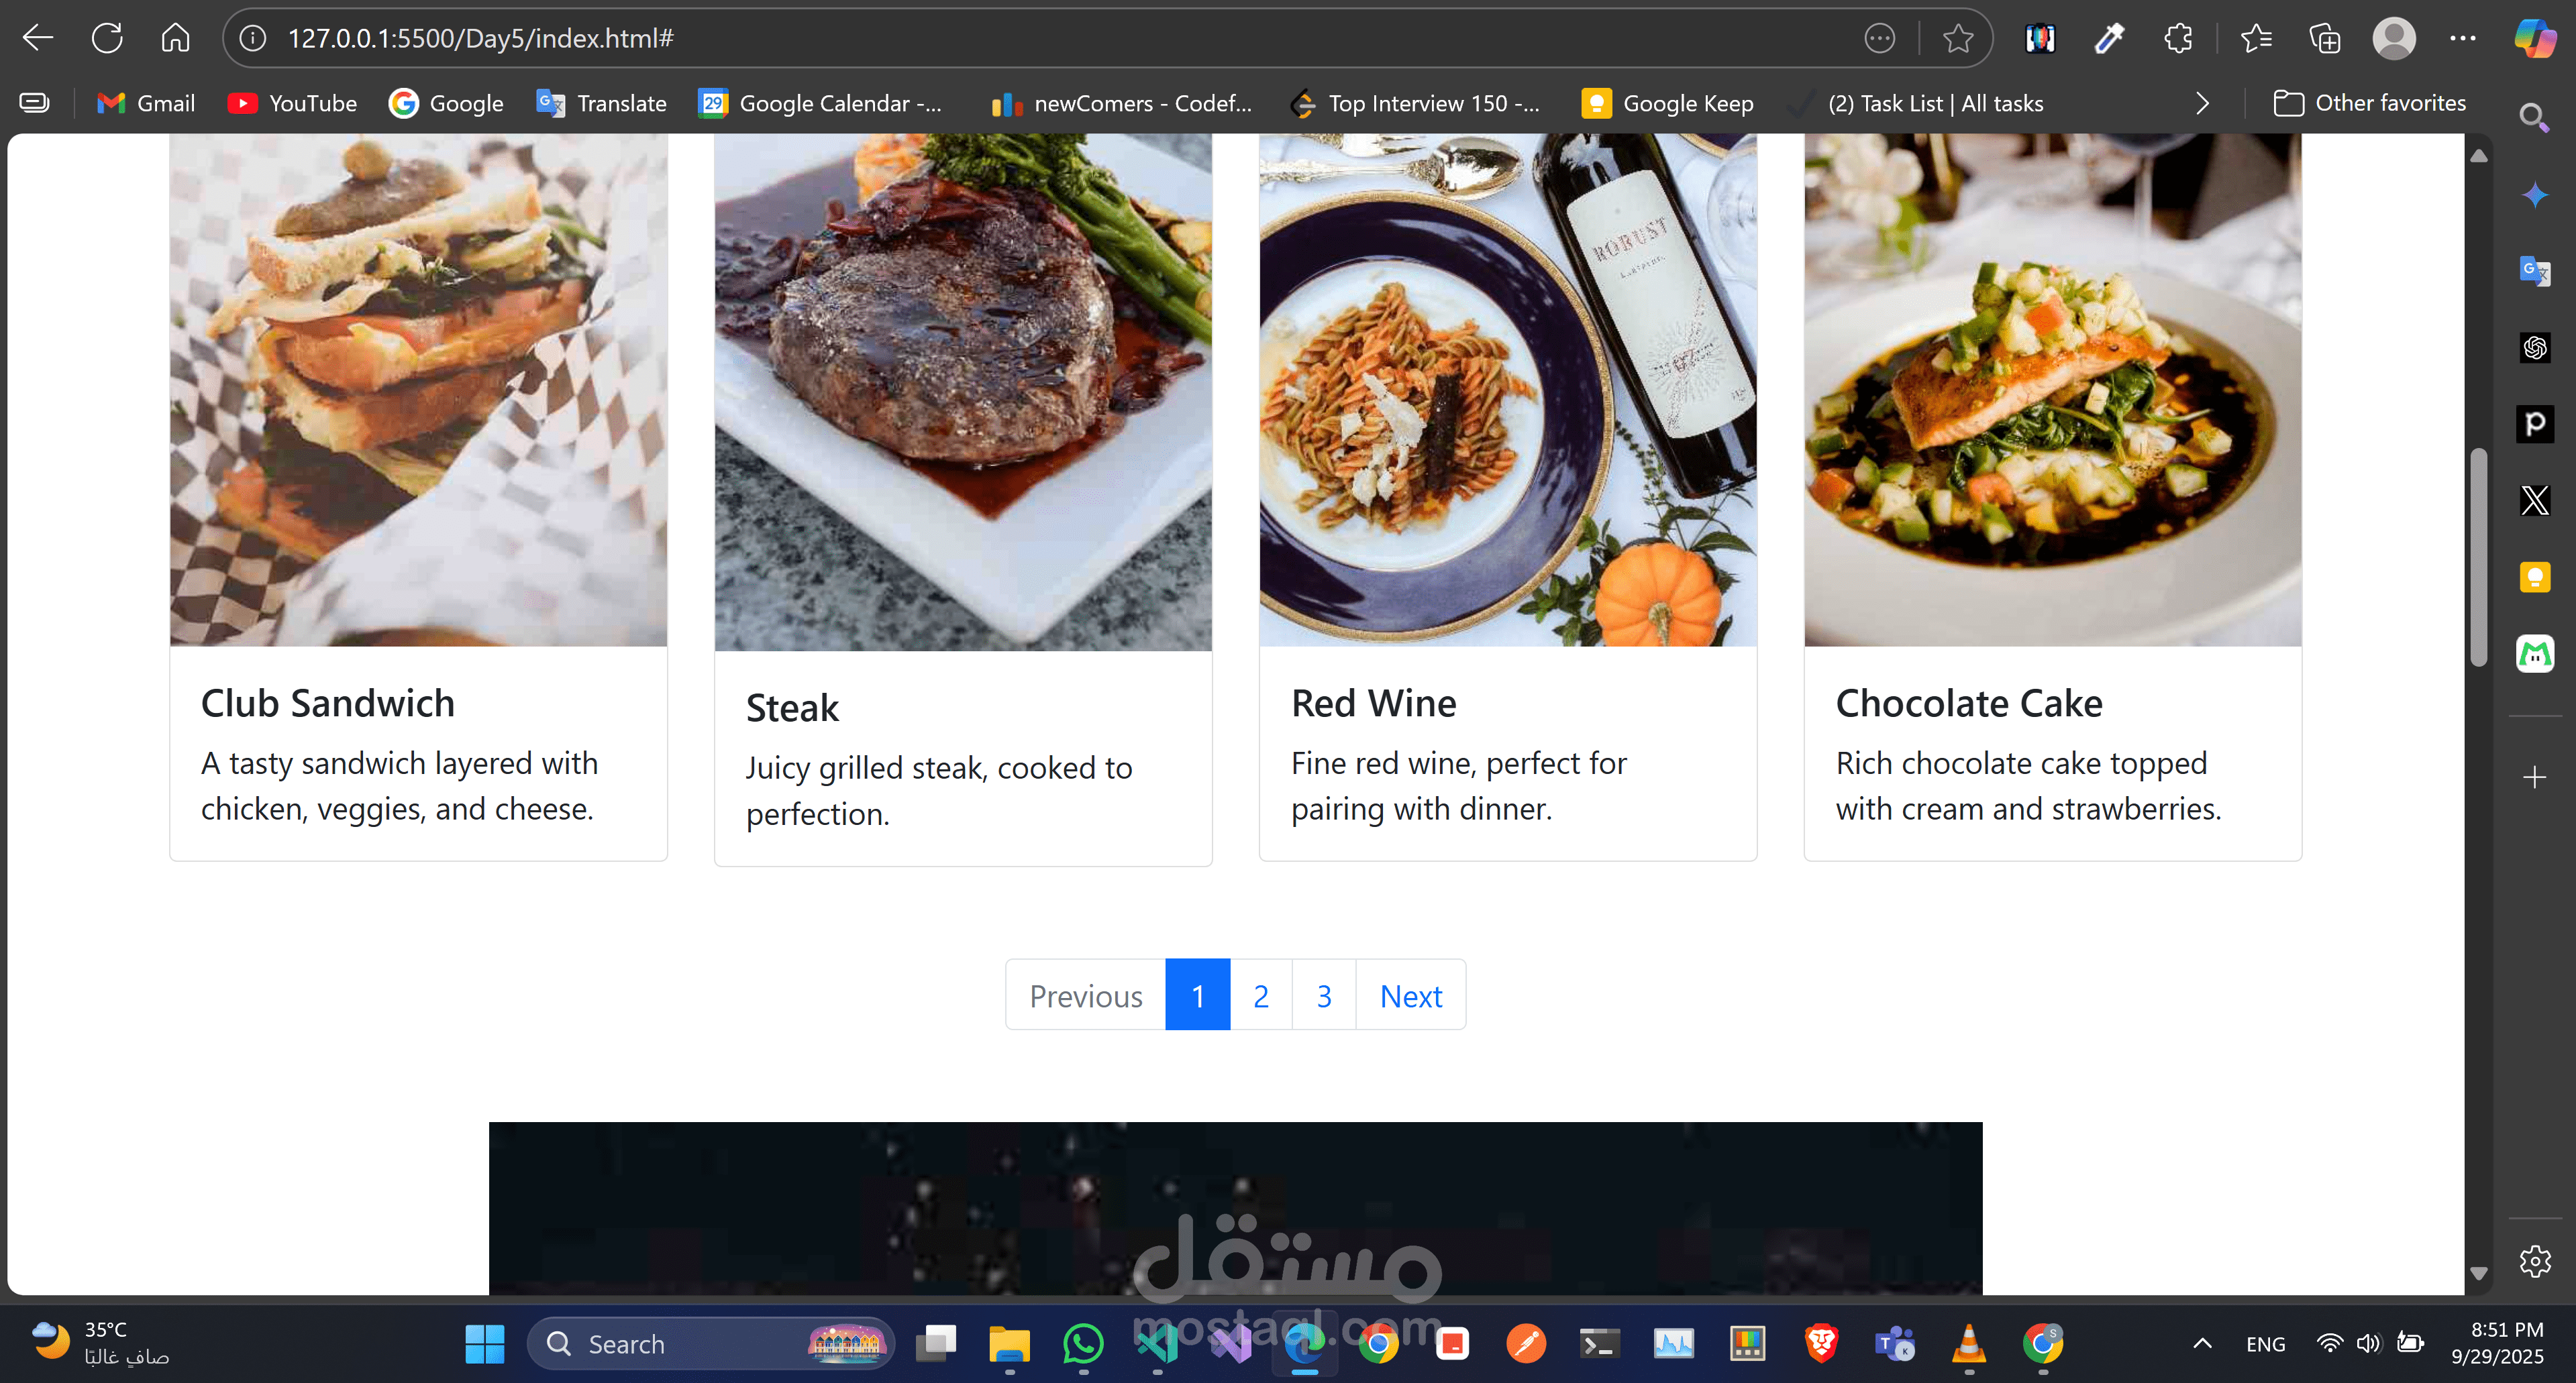Screen dimensions: 2576x1383
Task: Open the sidebar search icon
Action: tap(2533, 118)
